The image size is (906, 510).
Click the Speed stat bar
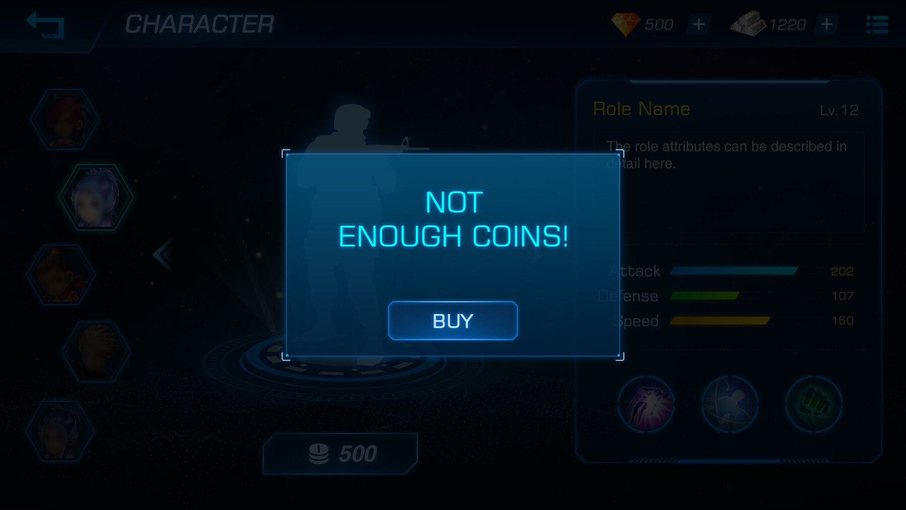720,321
